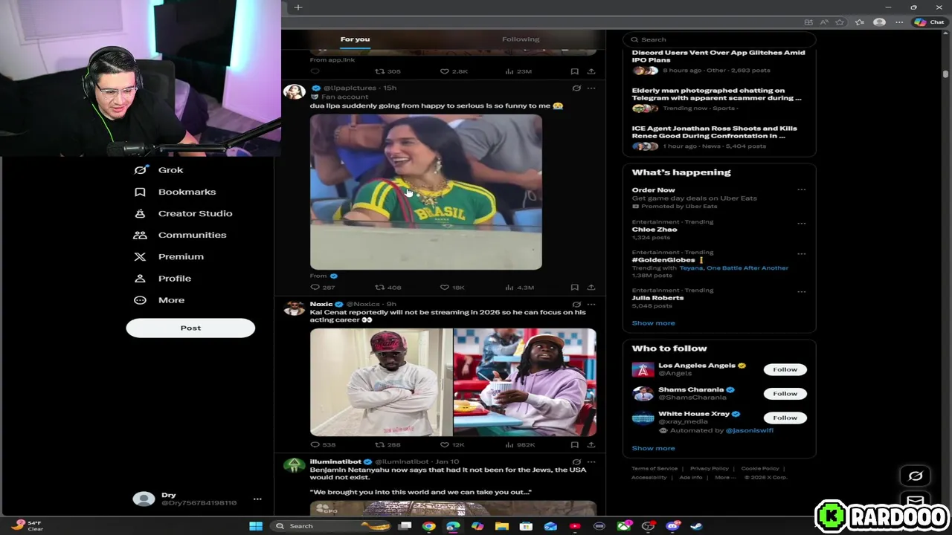Share the dua lipa post
The image size is (952, 535).
pyautogui.click(x=591, y=287)
